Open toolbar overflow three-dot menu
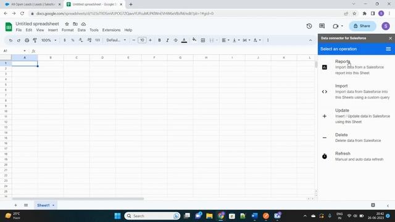 (x=268, y=40)
